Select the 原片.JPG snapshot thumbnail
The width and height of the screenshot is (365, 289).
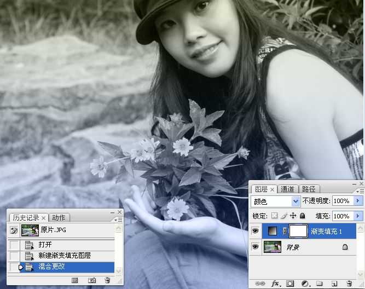pos(30,230)
